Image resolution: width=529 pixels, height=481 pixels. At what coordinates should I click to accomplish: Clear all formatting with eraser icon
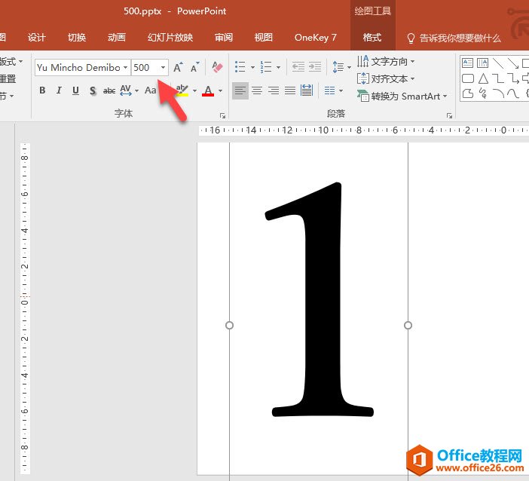[217, 68]
